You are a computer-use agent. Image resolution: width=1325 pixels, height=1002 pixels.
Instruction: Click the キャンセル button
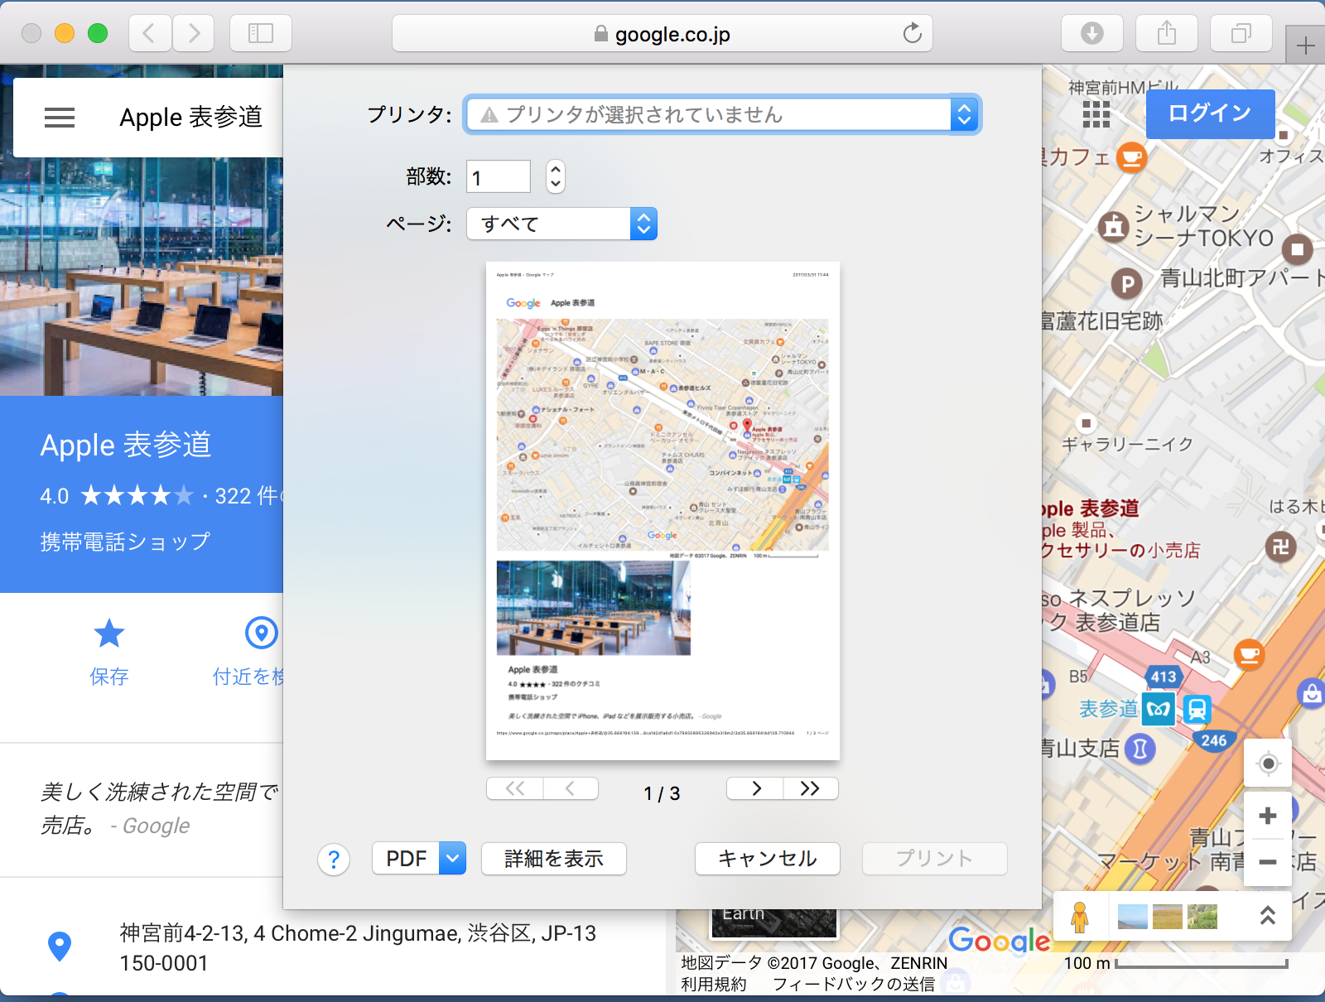pyautogui.click(x=767, y=859)
